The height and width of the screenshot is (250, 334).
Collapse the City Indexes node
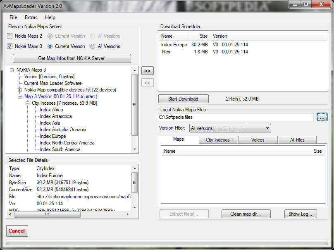coord(27,103)
